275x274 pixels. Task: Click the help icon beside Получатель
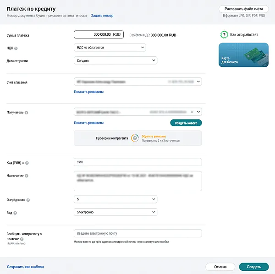pyautogui.click(x=26, y=113)
